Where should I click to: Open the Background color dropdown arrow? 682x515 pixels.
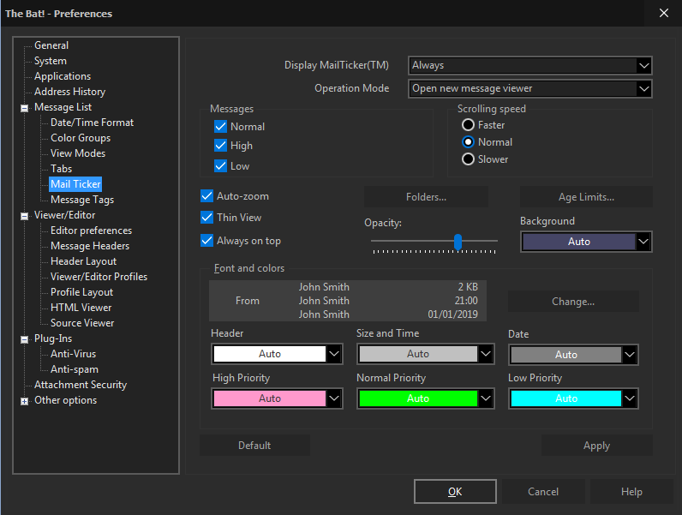tap(643, 242)
